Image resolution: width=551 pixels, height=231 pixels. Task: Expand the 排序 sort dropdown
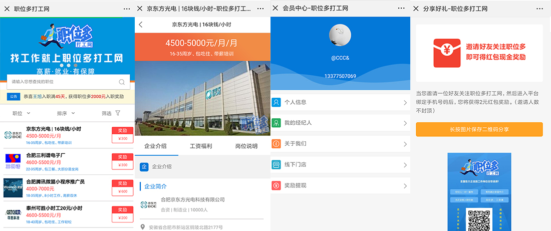65,113
